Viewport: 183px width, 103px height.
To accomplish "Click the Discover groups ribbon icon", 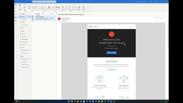I will [x=83, y=7].
